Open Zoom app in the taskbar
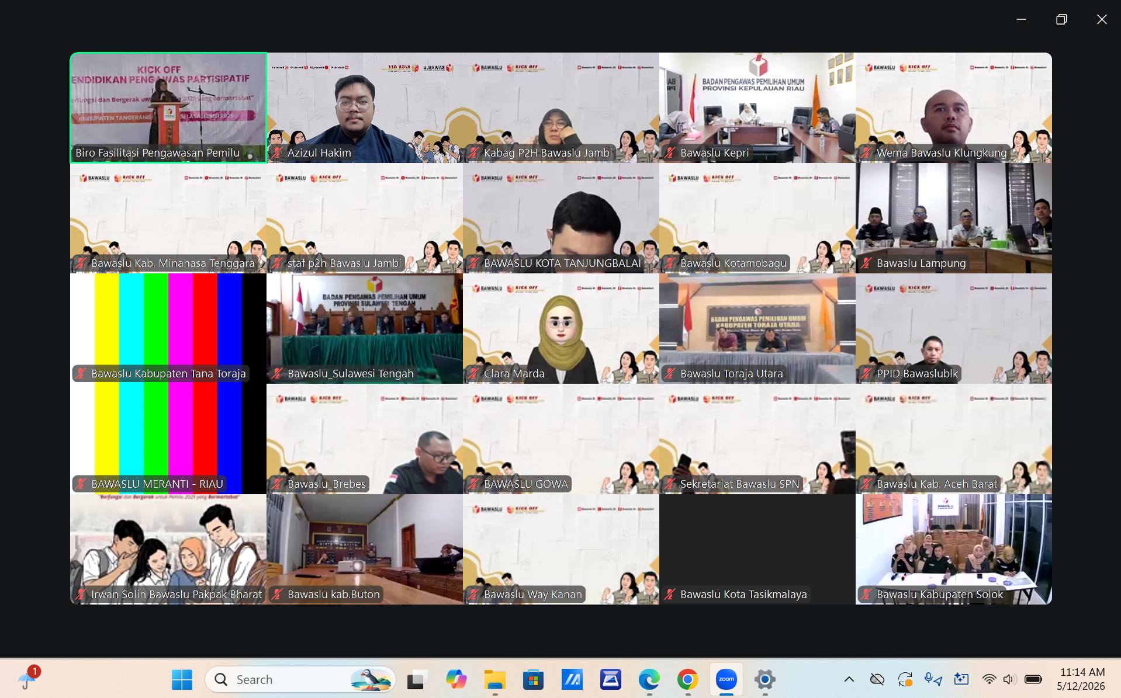The image size is (1121, 698). pos(726,679)
